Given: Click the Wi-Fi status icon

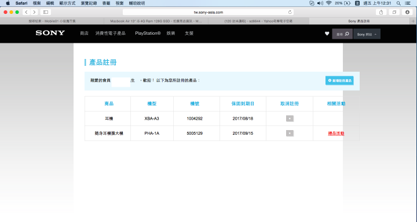Looking at the screenshot, I should tap(329, 3).
